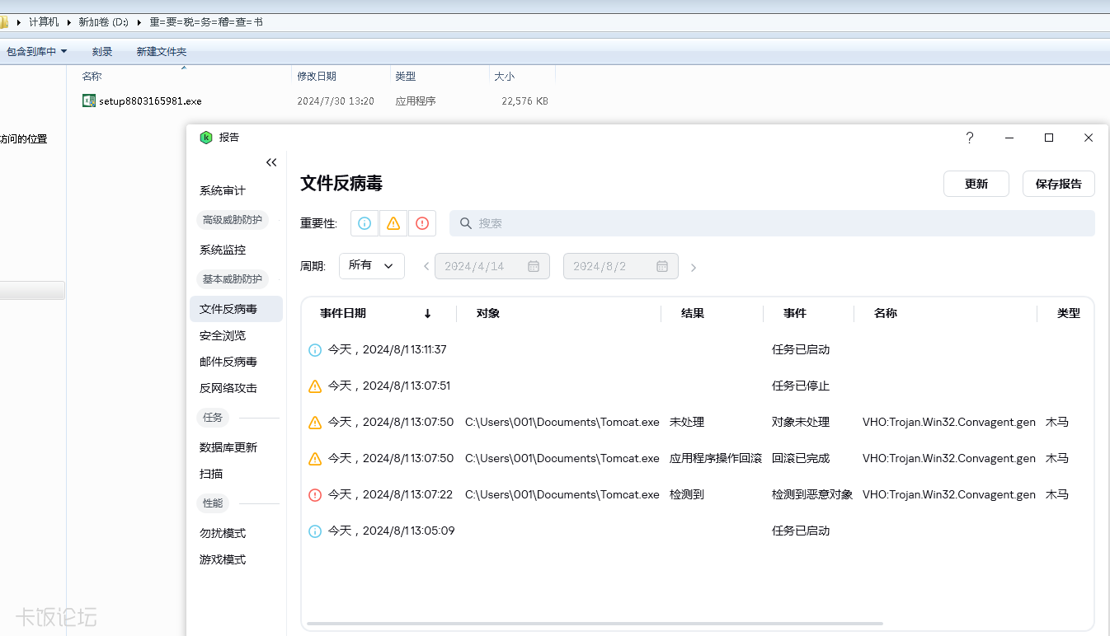Click warning icon of 未处理 event row
Image resolution: width=1110 pixels, height=636 pixels.
coord(315,423)
